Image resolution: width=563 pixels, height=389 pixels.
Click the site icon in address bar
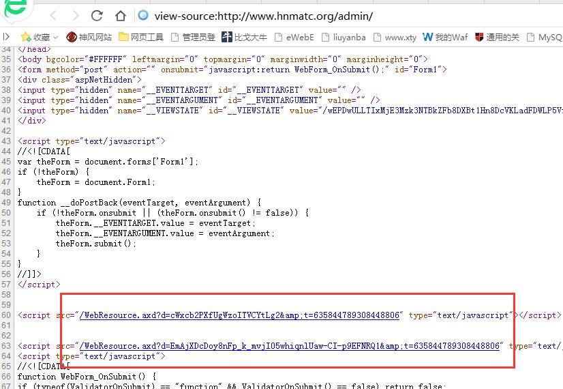[x=143, y=16]
